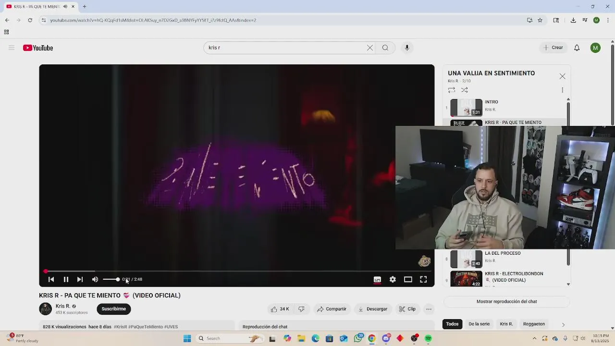Open the player settings gear
The image size is (615, 346).
[x=393, y=279]
